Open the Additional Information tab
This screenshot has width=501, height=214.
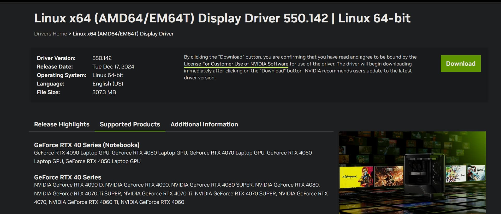click(x=204, y=124)
